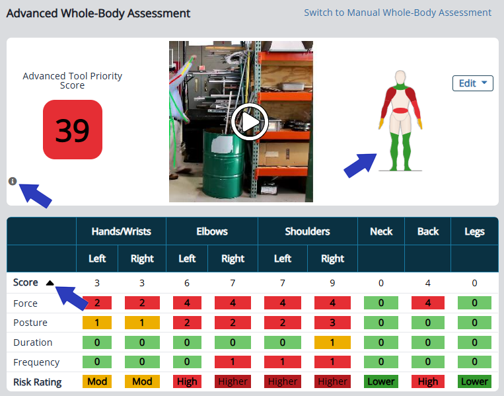
Task: Click the Left Hands/Wrists 'Mod' risk rating
Action: coord(97,381)
